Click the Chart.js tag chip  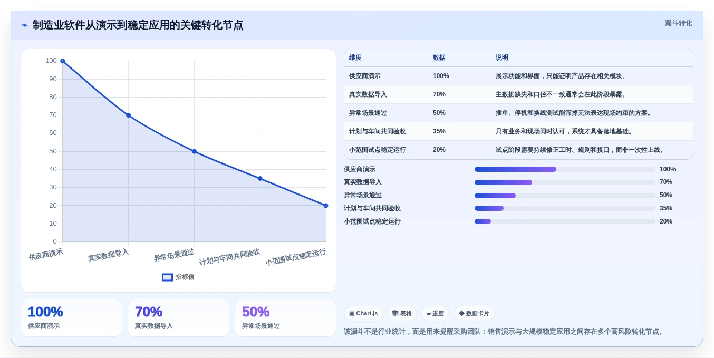[x=363, y=314]
